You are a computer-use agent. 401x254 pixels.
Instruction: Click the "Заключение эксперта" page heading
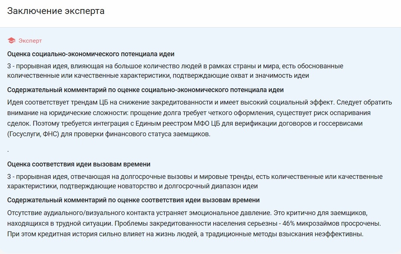click(56, 11)
